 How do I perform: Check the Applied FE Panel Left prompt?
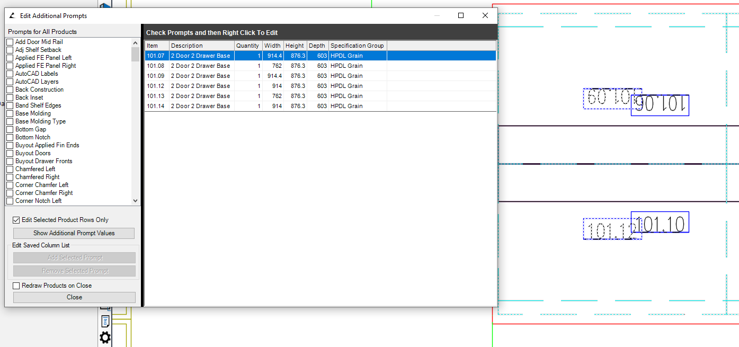pos(10,58)
